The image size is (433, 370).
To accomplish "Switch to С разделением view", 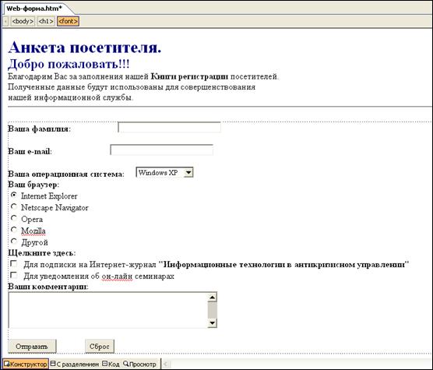I will tap(75, 365).
